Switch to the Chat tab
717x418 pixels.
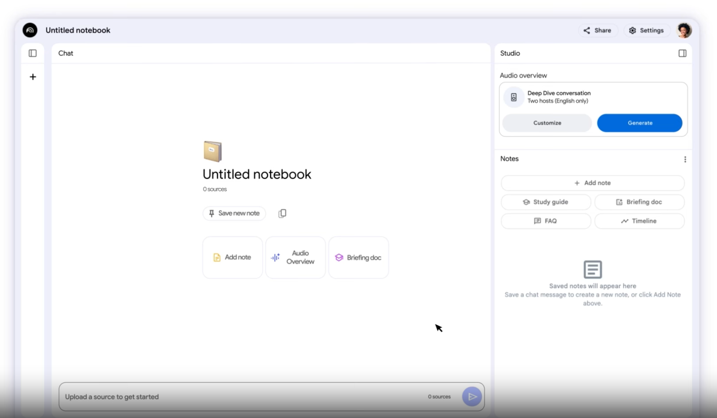click(65, 53)
